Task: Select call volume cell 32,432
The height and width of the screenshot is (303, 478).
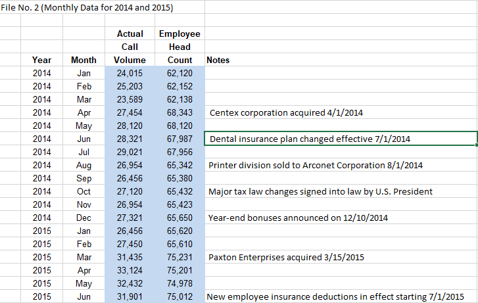Action: (130, 283)
